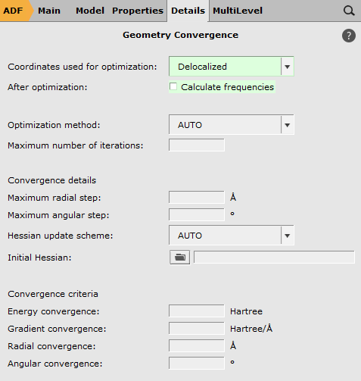The width and height of the screenshot is (361, 381).
Task: Switch to the Main tab
Action: pos(49,11)
